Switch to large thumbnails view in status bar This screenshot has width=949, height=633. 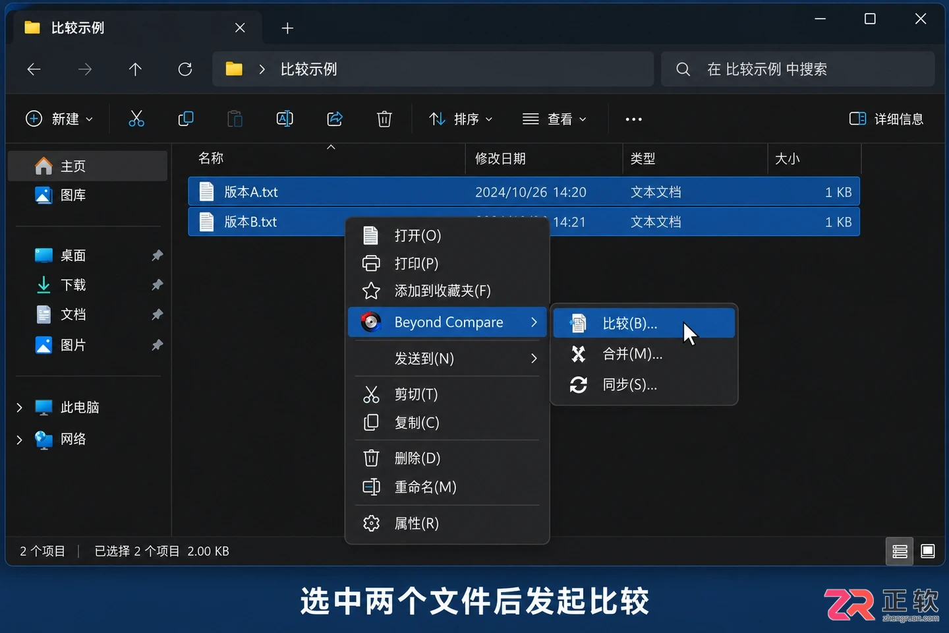pyautogui.click(x=927, y=551)
